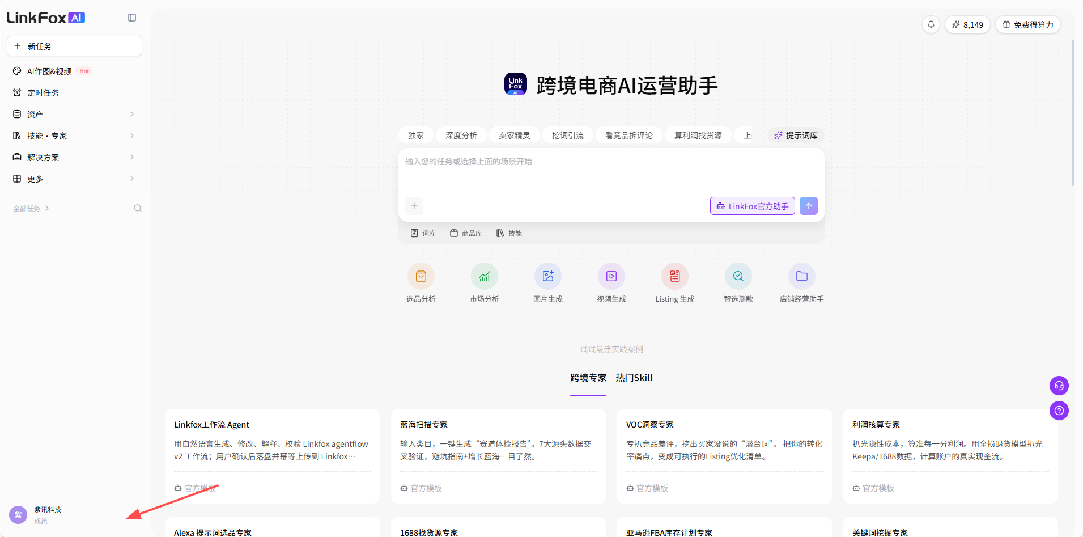Viewport: 1083px width, 537px height.
Task: Open the 词库 tool
Action: pos(423,233)
